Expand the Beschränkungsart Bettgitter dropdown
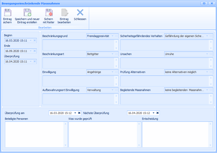Image resolution: width=217 pixels, height=153 pixels. (113, 54)
